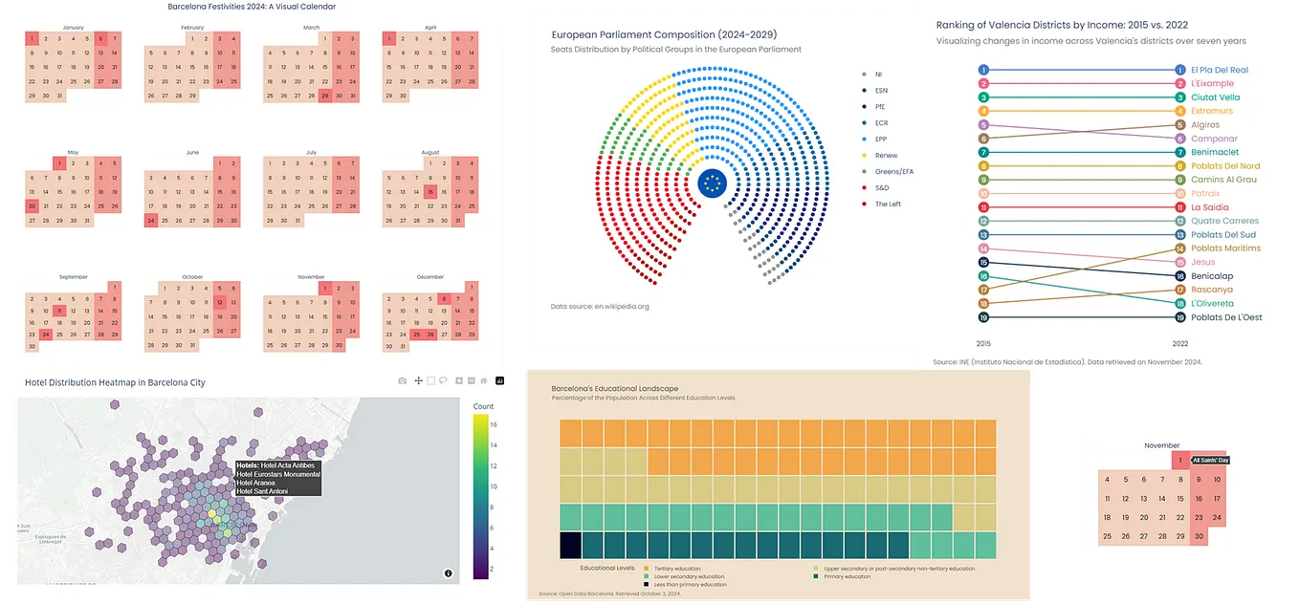Click the highlighted December 25 calendar cell
1299x604 pixels.
click(x=417, y=334)
